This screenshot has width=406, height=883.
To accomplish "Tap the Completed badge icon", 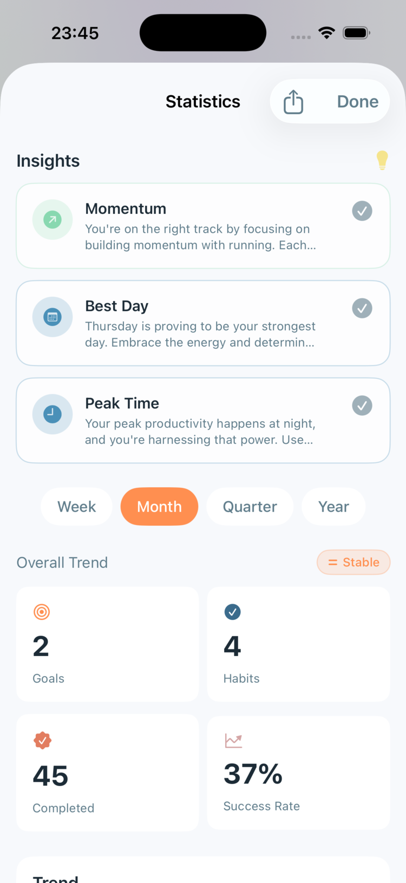I will coord(42,740).
